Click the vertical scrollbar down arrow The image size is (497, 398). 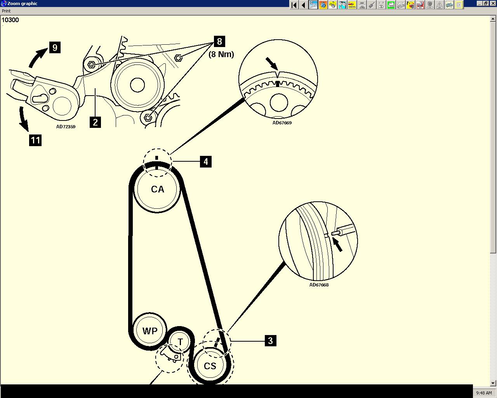tap(494, 382)
